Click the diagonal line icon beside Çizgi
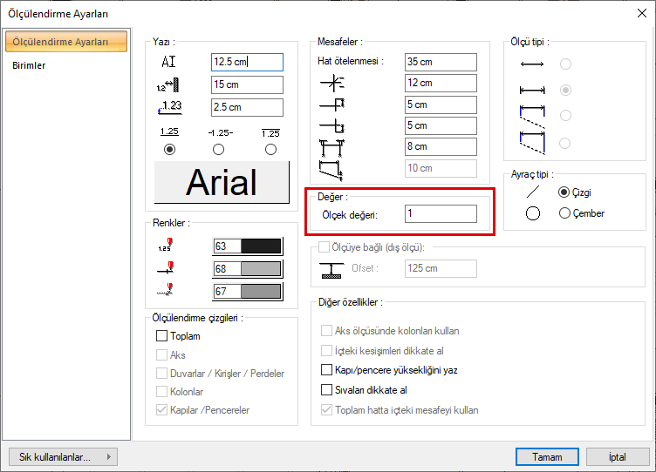The width and height of the screenshot is (656, 472). (532, 192)
